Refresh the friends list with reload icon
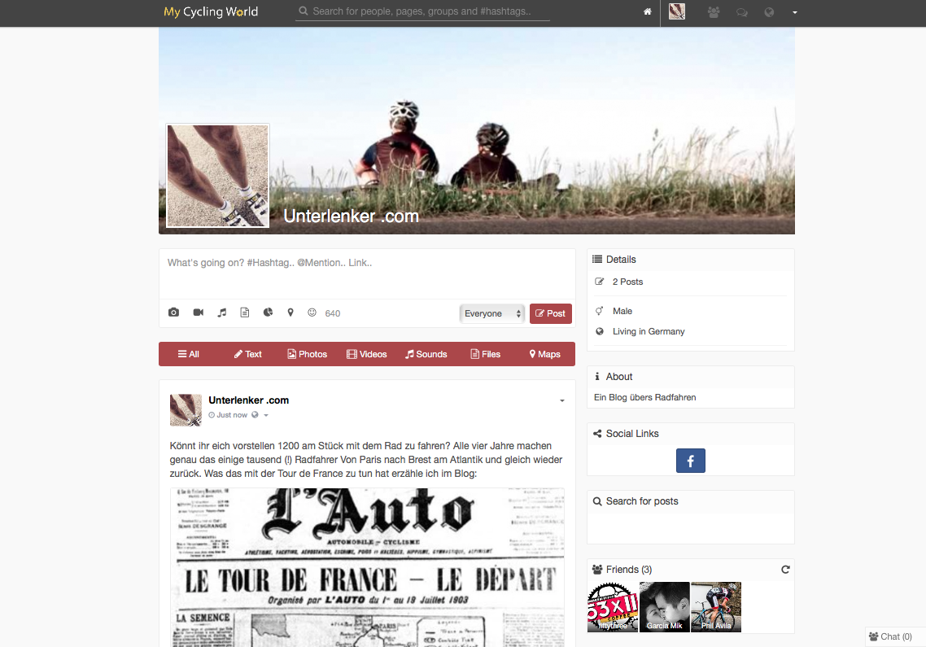Screen dimensions: 926x647 click(785, 570)
